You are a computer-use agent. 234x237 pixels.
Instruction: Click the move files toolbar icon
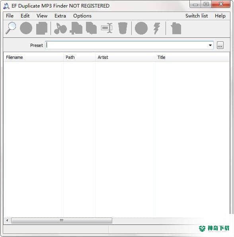pos(76,28)
